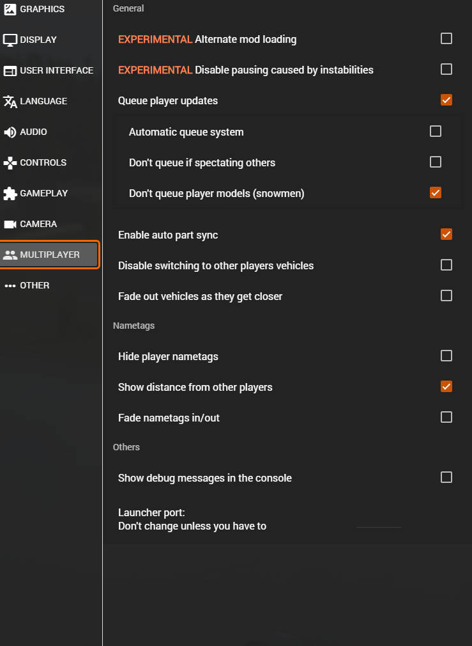
Task: Uncheck Show distance from other players
Action: coord(446,386)
